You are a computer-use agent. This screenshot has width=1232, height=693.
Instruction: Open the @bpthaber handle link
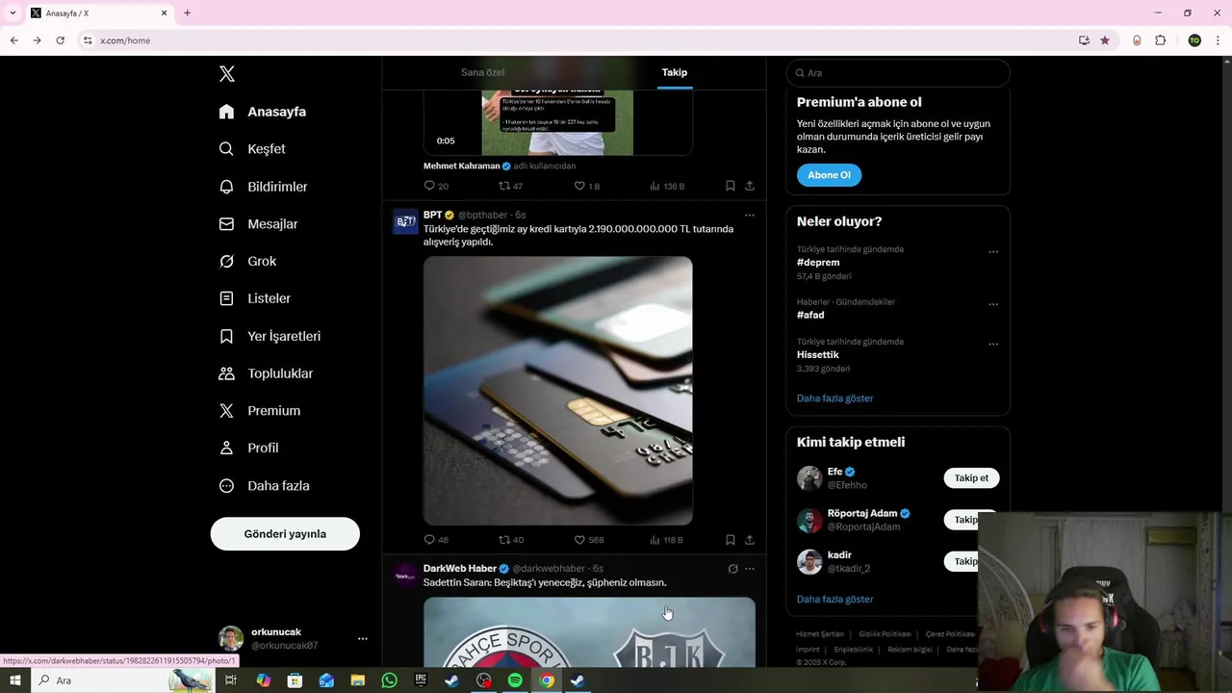click(x=482, y=215)
